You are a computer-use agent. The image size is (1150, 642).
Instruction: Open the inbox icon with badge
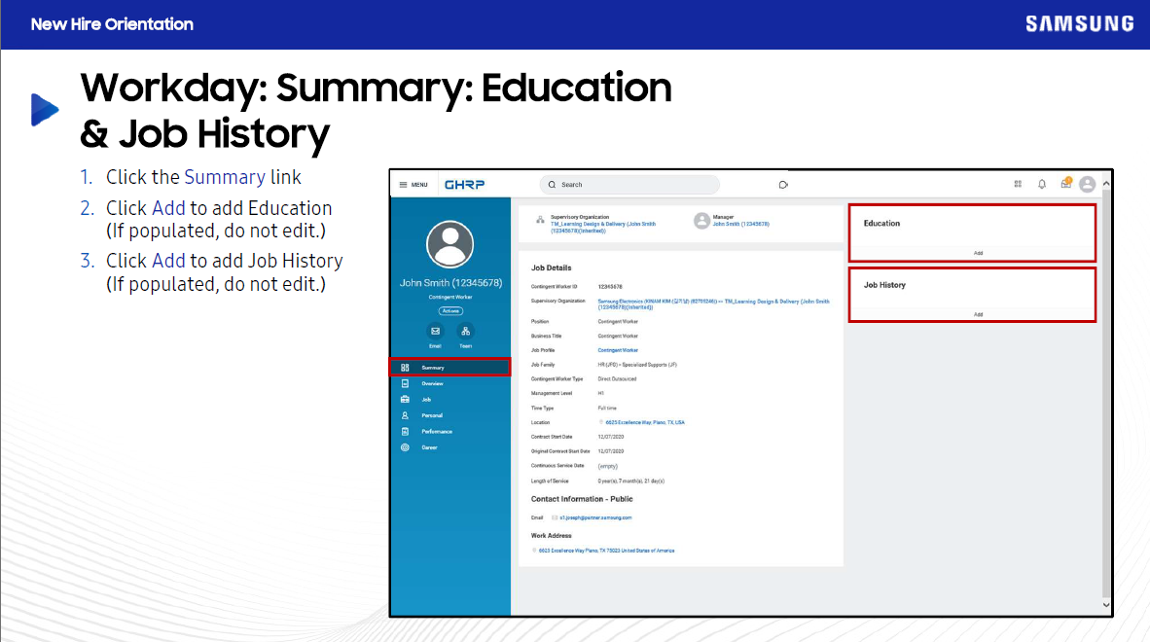tap(1065, 184)
